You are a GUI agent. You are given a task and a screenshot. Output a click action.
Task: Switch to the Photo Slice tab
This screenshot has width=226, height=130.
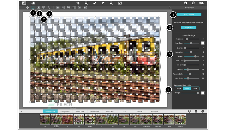pos(80,111)
